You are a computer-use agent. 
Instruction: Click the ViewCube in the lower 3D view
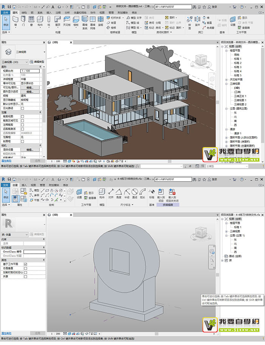(201, 232)
